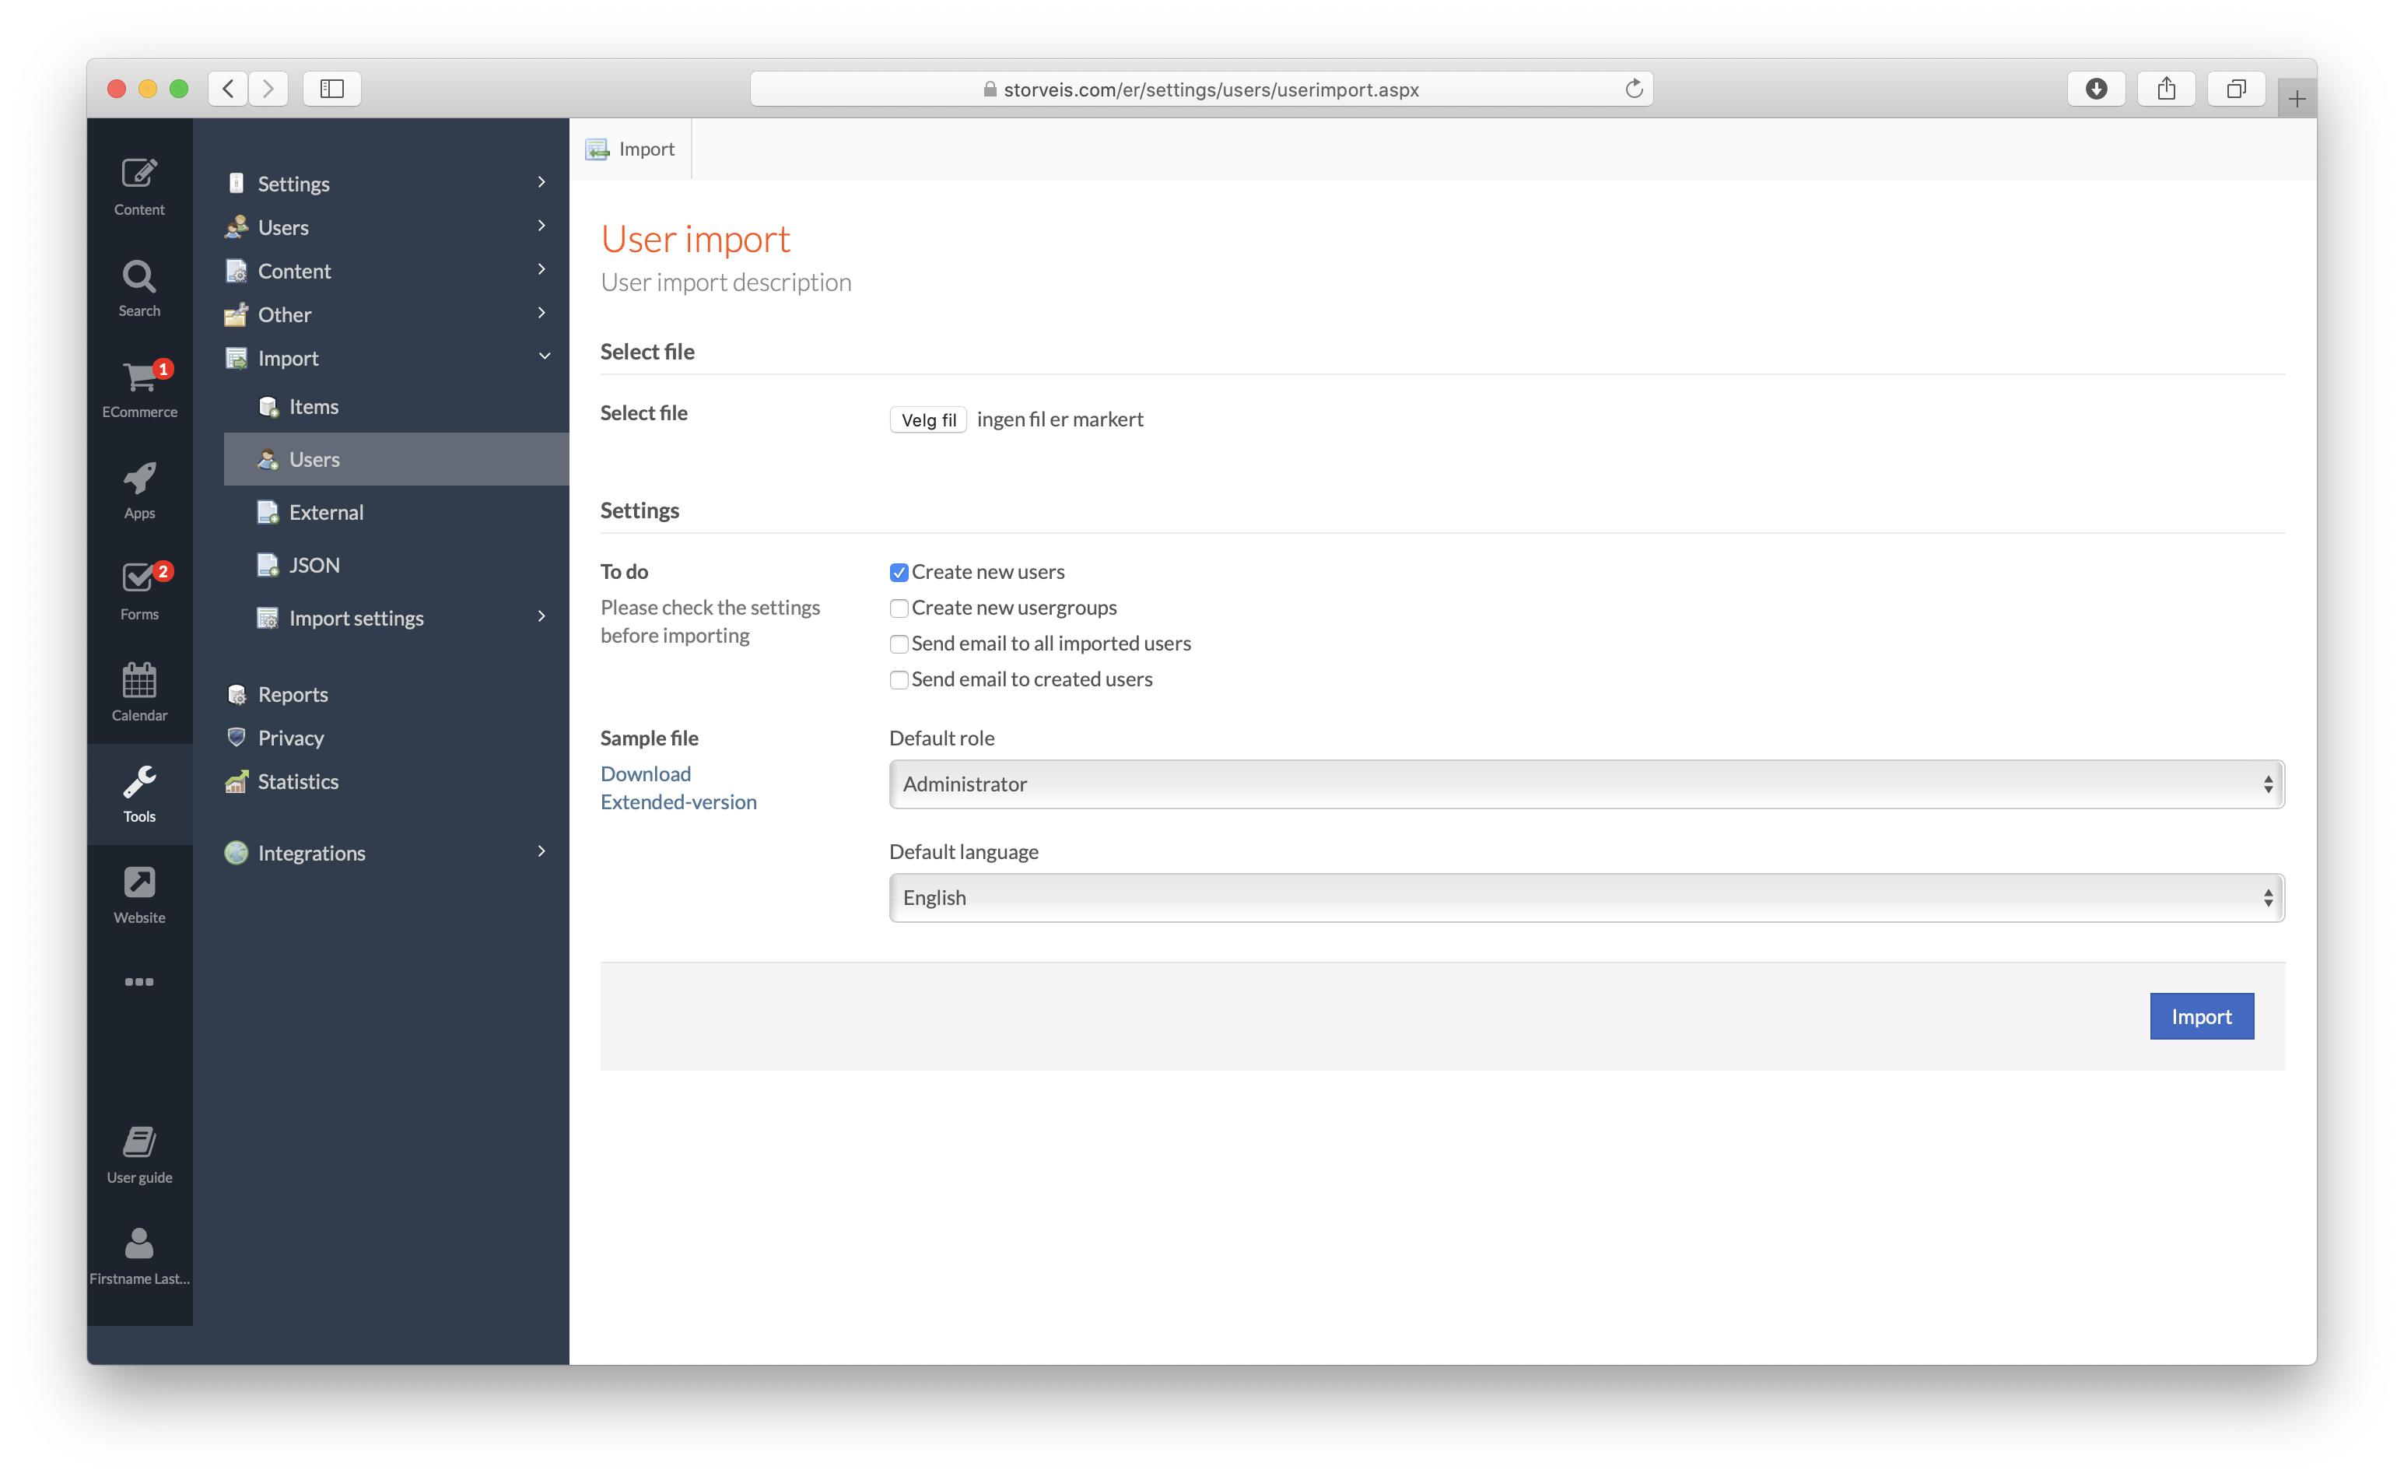Collapse the Import menu chevron
This screenshot has width=2404, height=1480.
click(544, 356)
